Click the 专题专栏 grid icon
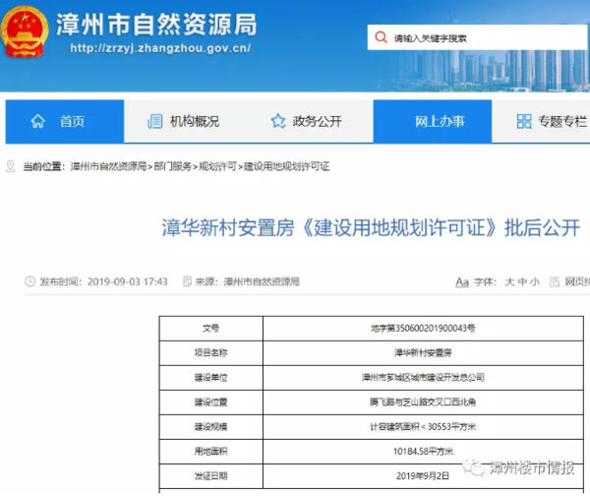Viewport: 590px width, 496px height. [x=523, y=122]
